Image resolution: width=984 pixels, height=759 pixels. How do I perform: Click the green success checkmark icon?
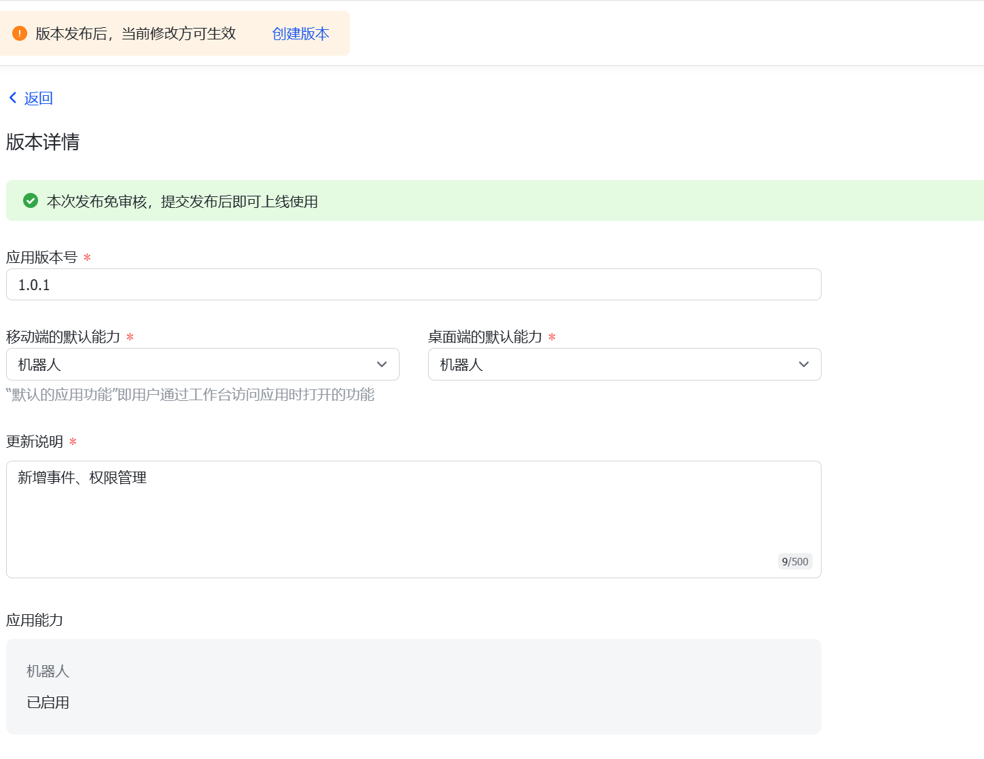click(30, 200)
